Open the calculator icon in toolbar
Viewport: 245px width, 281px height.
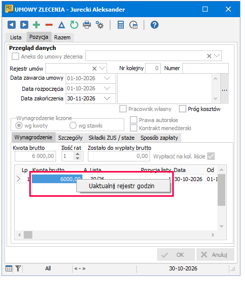click(x=121, y=25)
